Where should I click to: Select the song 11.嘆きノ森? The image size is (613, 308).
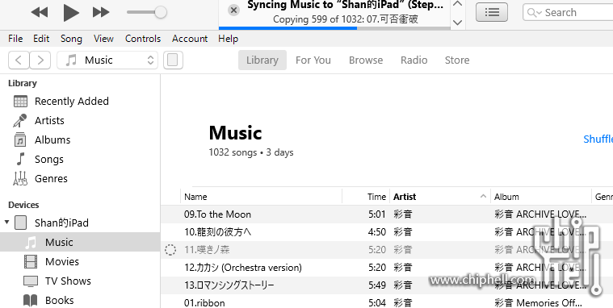coord(207,250)
